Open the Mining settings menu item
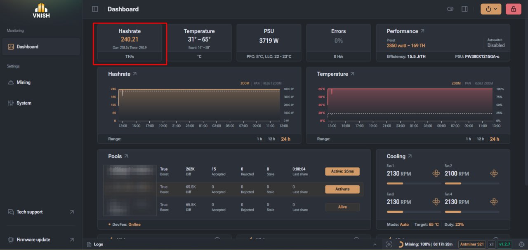Image resolution: width=528 pixels, height=250 pixels. pyautogui.click(x=41, y=82)
